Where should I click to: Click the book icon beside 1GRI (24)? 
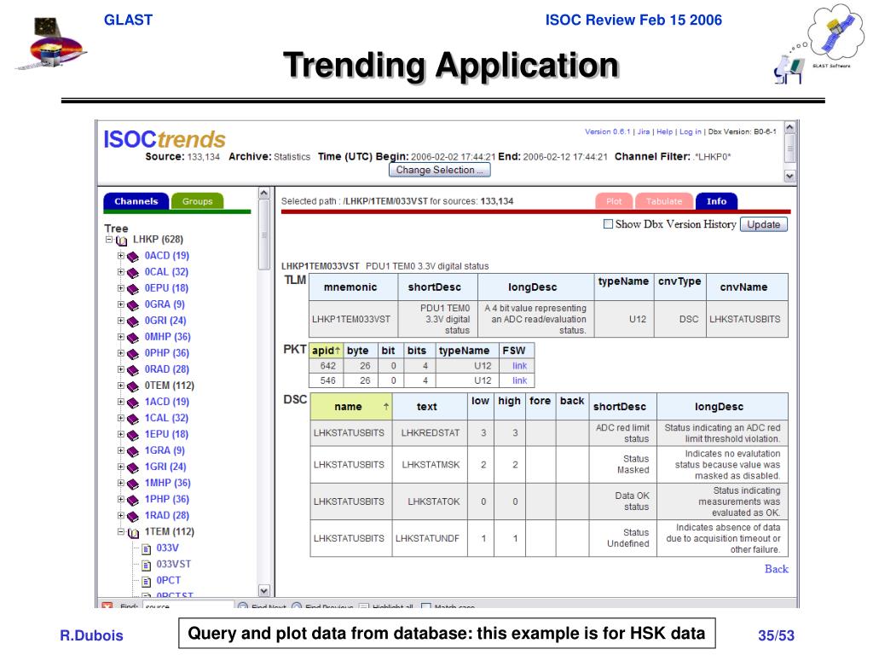coord(132,467)
